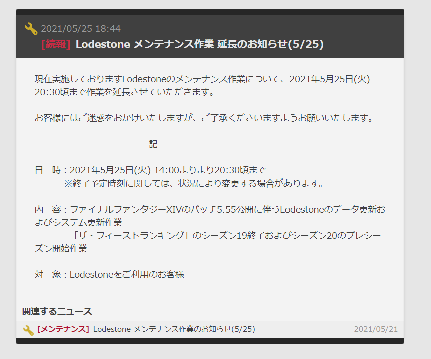Click the note ※終了予定時刻に関しては

[194, 183]
